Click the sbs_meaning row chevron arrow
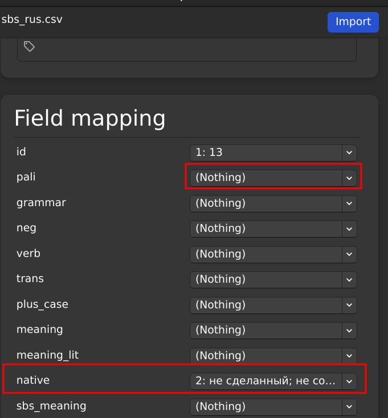Viewport: 388px width, 418px height. tap(349, 407)
